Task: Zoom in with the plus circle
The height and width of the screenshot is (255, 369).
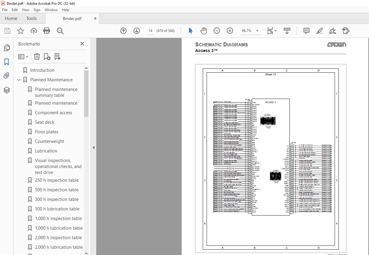Action: tap(230, 31)
